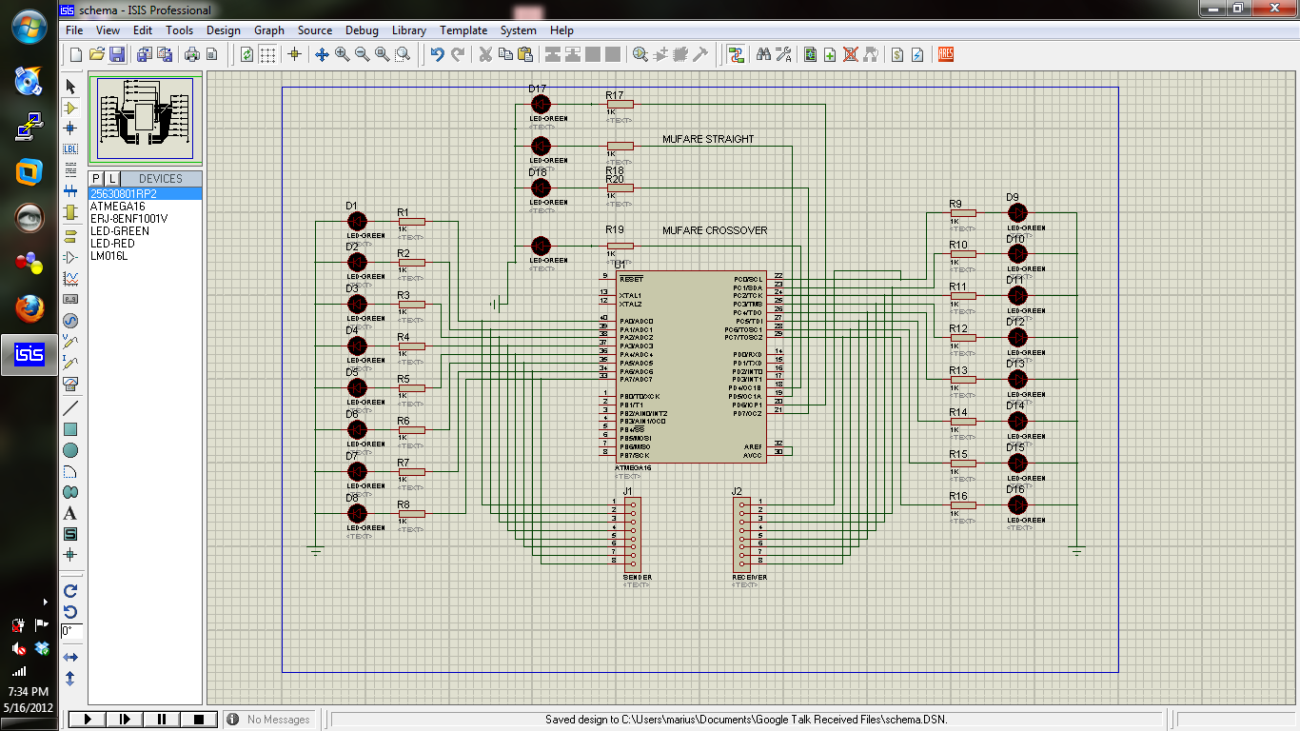Open the File menu
This screenshot has height=731, width=1300.
tap(74, 30)
